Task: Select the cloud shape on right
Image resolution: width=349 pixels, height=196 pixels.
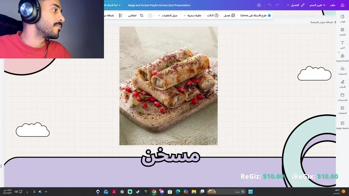Action: click(314, 73)
